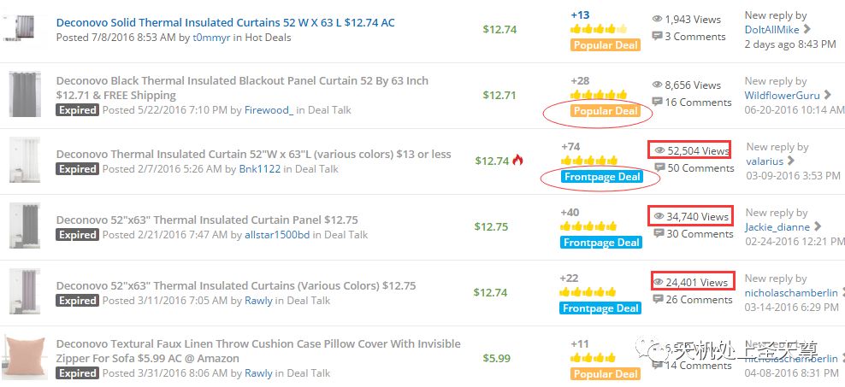
Task: Click the thumbs-up rating under +13
Action: 599,29
